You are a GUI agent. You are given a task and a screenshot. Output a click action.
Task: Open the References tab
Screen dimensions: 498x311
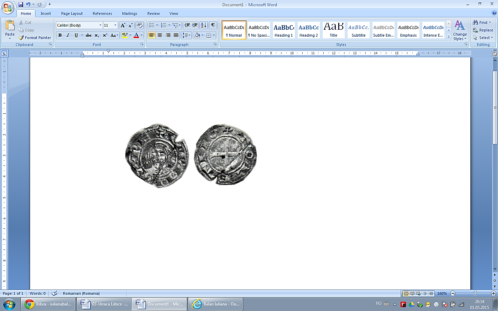(102, 13)
